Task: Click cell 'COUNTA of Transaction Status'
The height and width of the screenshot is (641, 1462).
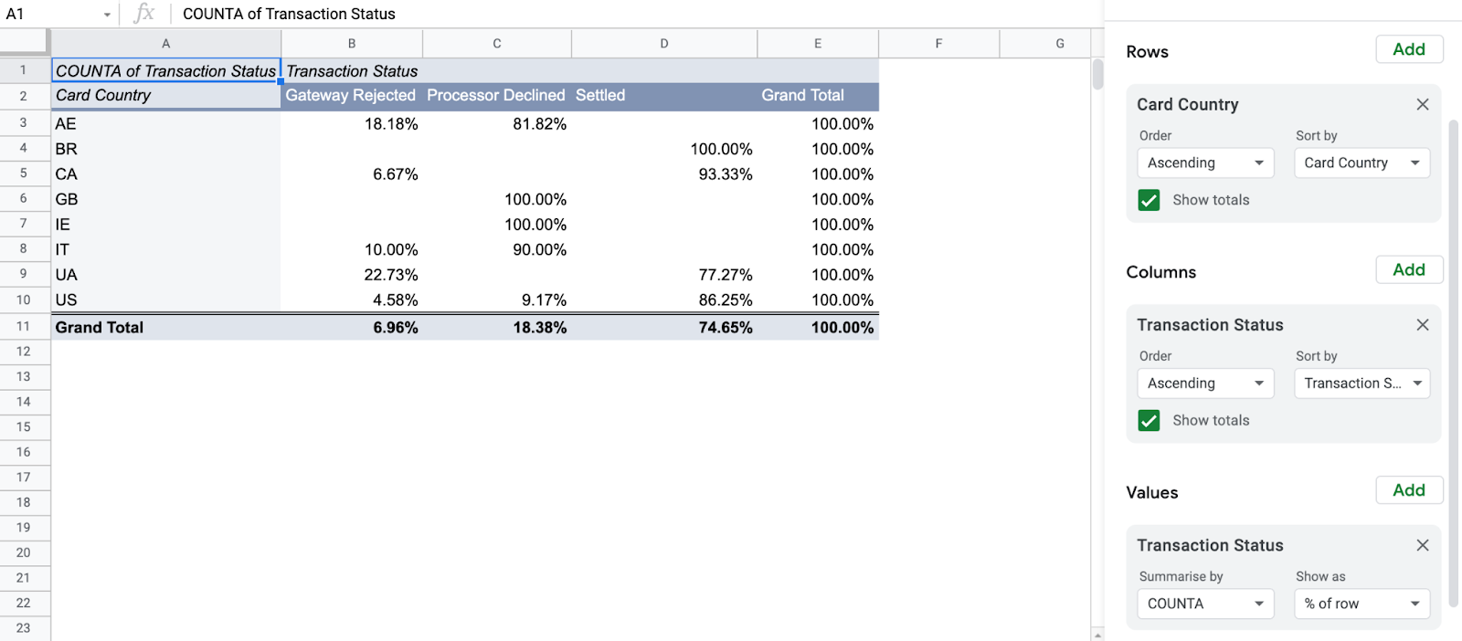Action: [x=165, y=70]
